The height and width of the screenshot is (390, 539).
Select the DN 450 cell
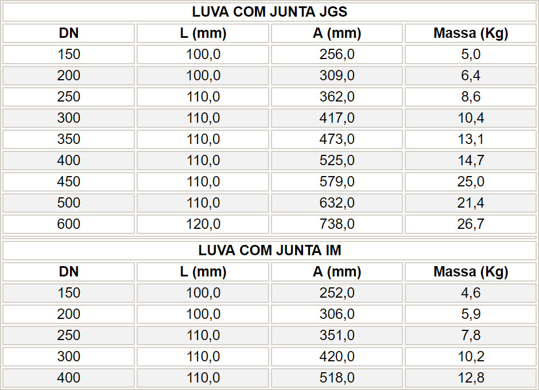(x=69, y=182)
